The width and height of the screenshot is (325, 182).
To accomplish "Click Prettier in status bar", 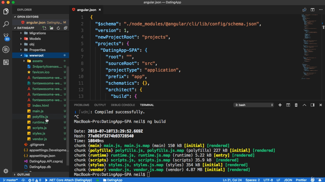I will click(301, 180).
